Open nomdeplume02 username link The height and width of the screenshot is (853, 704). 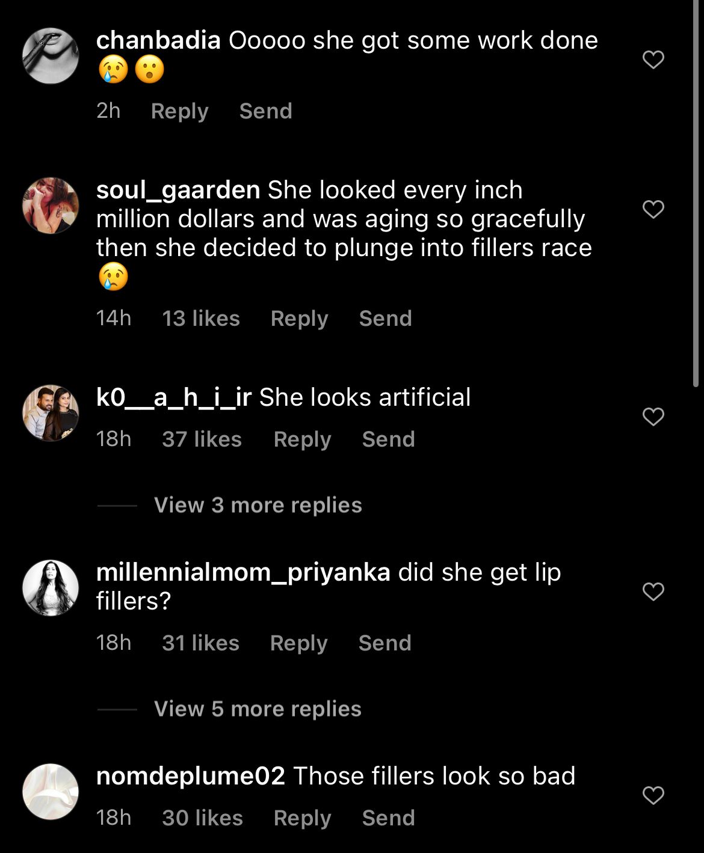(x=190, y=776)
